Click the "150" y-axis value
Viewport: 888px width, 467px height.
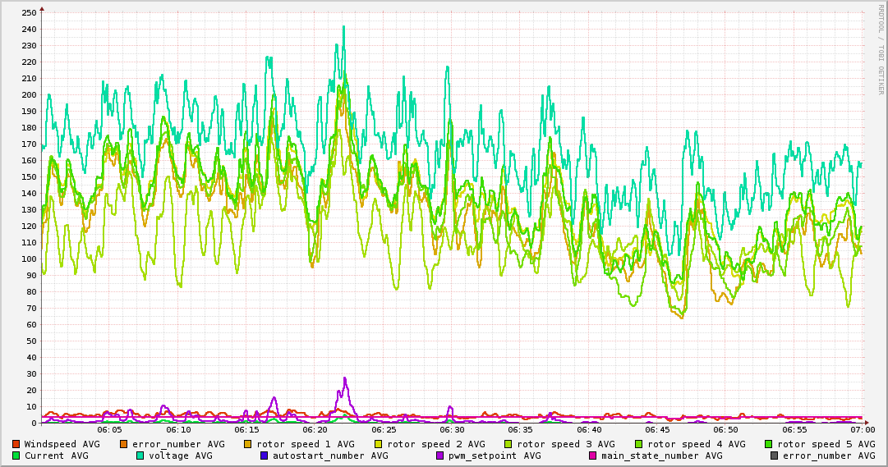pos(30,176)
